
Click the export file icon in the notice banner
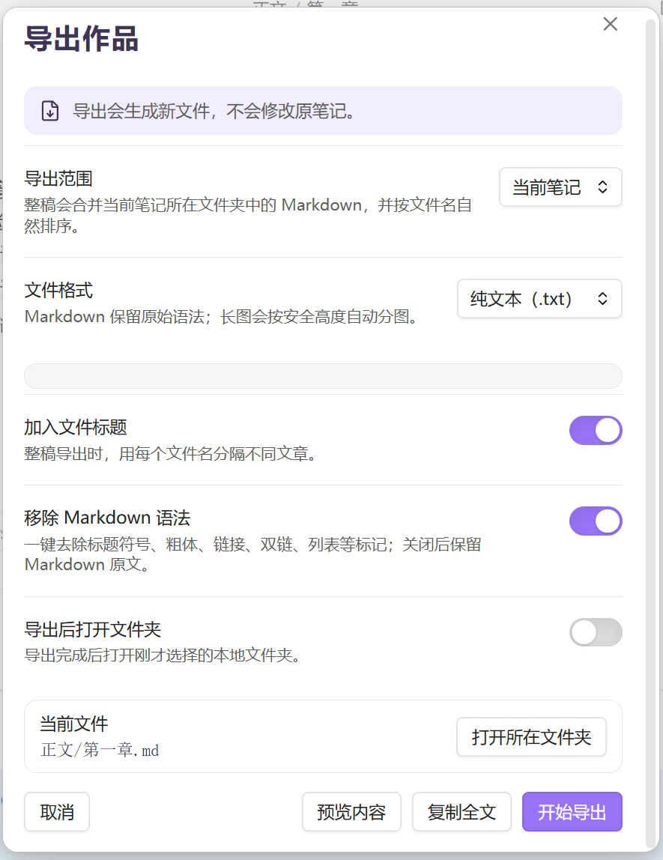point(50,111)
